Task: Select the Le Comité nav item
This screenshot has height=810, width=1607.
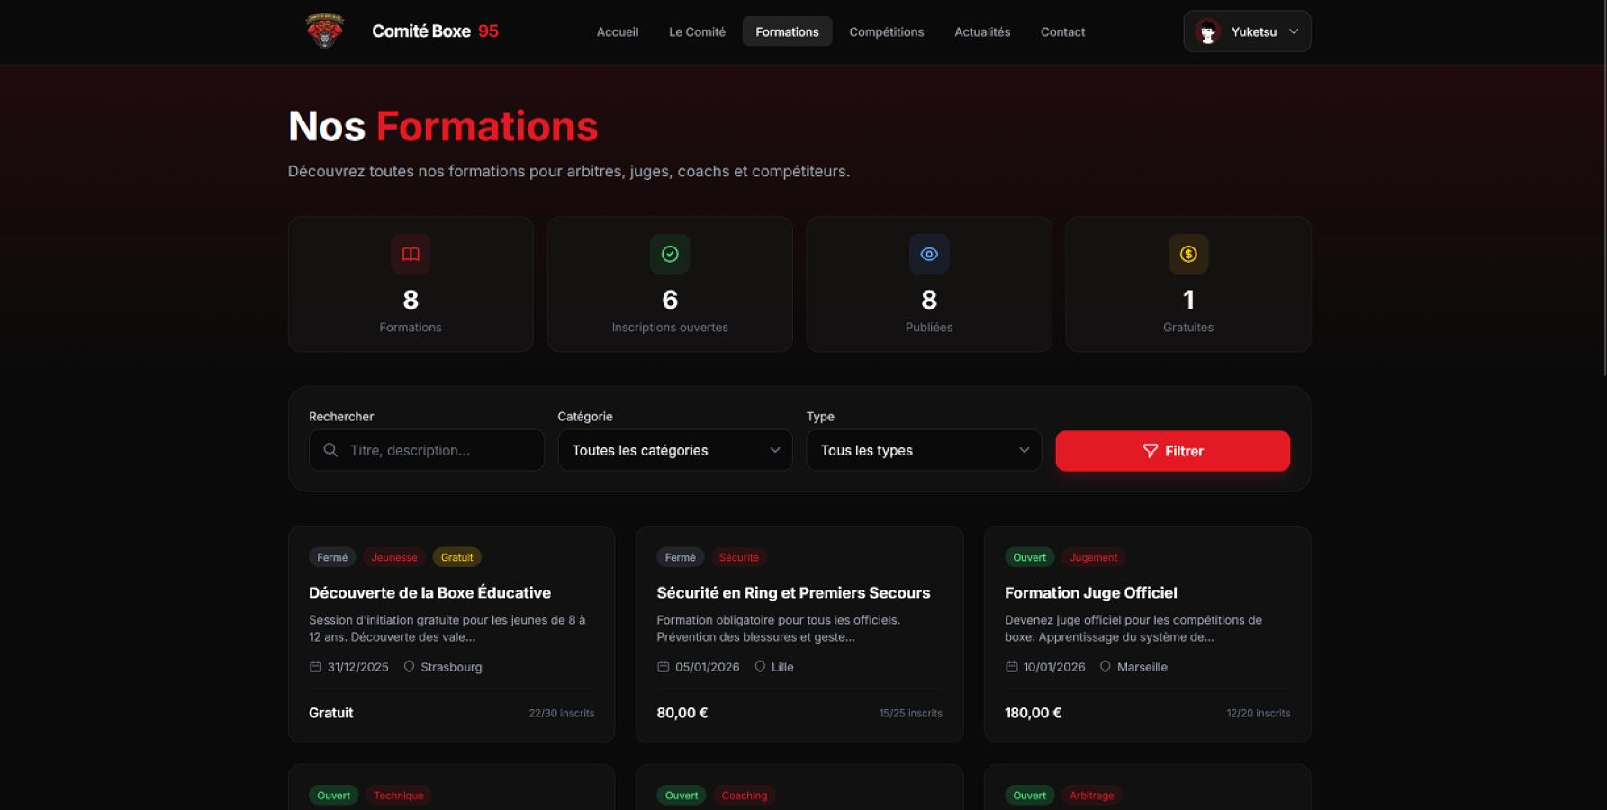Action: [697, 31]
